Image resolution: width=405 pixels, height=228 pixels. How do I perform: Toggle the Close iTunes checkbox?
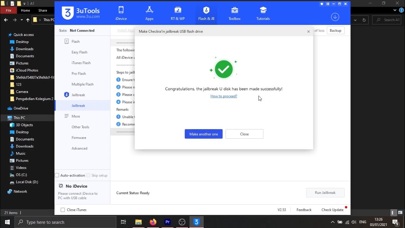tap(63, 210)
